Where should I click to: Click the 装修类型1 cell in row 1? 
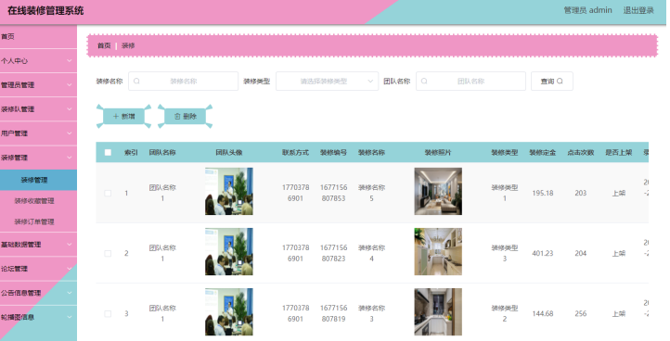point(505,193)
